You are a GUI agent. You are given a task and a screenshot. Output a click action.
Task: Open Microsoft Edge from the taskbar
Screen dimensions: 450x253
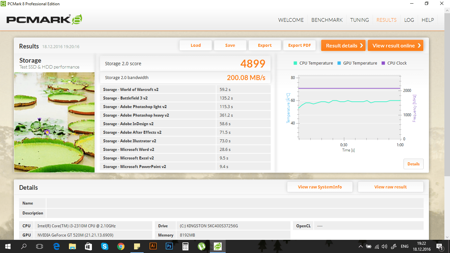click(x=56, y=246)
